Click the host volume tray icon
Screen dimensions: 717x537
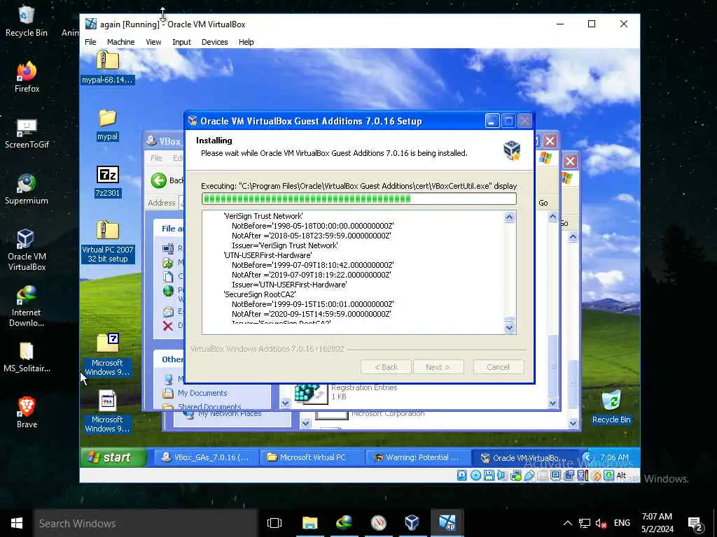[601, 523]
